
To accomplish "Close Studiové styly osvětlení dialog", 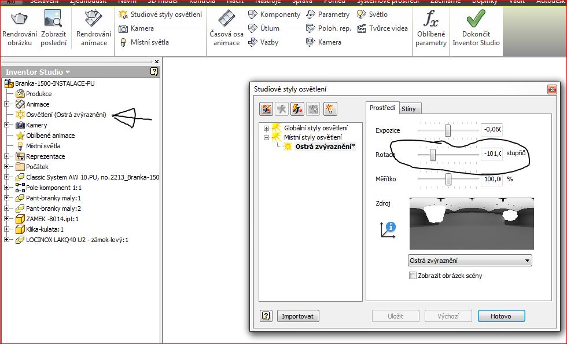I will click(552, 89).
